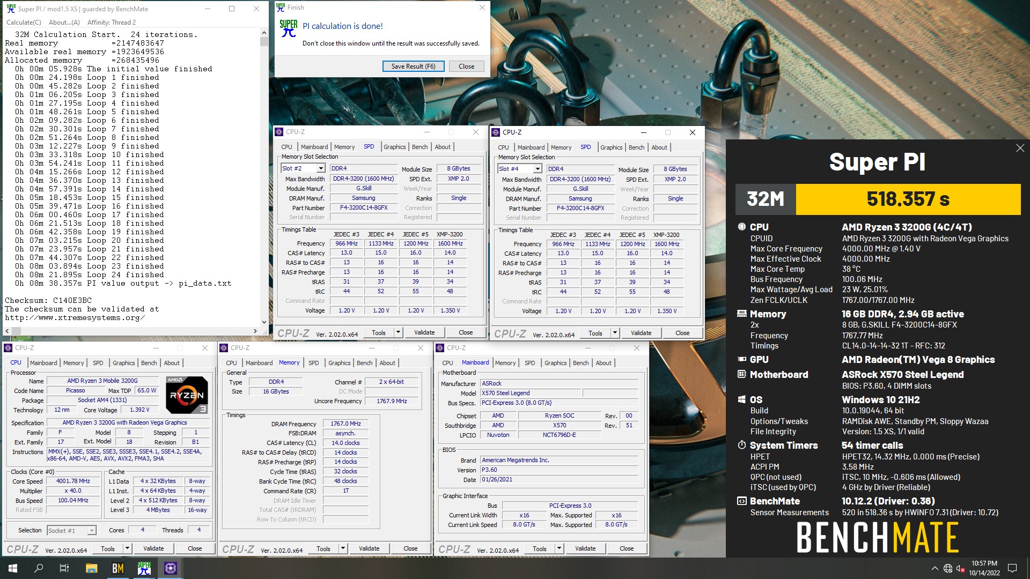The height and width of the screenshot is (579, 1030).
Task: Click Validate in Slot #2 CPU-Z window
Action: (x=424, y=332)
